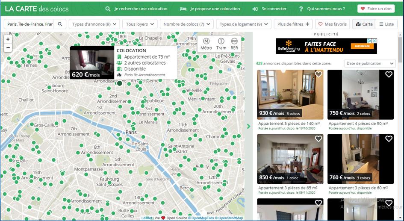Open the 930 €/mois listing photo
The width and height of the screenshot is (404, 221).
coord(290,94)
